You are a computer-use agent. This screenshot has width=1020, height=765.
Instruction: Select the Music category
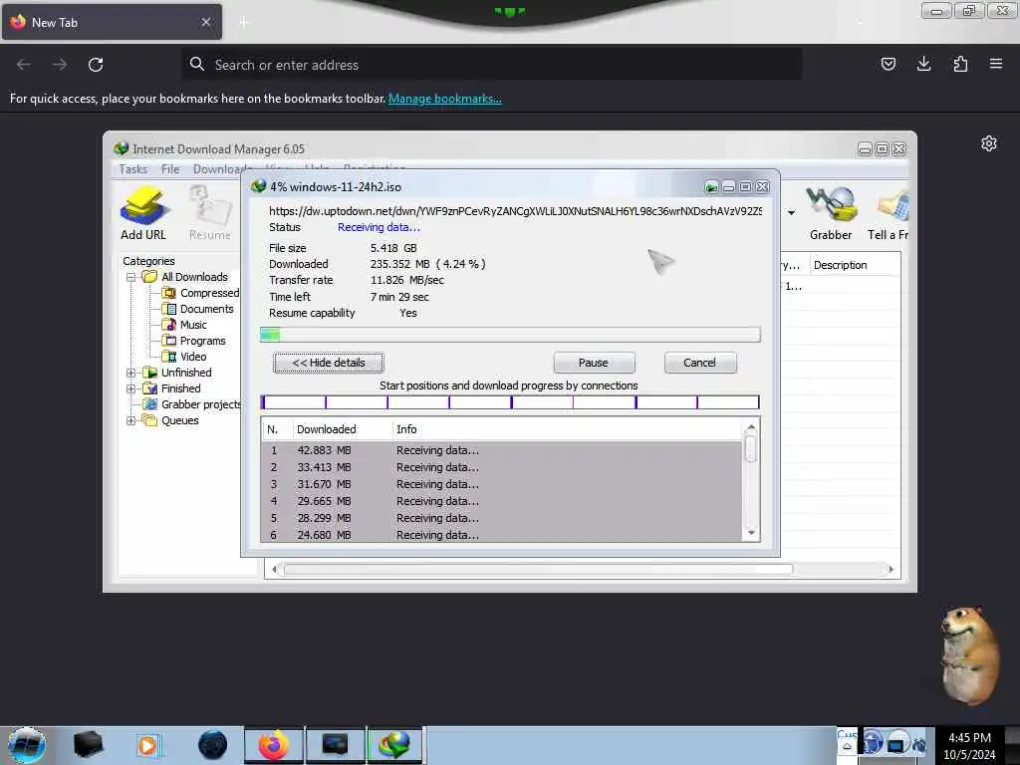(x=184, y=325)
